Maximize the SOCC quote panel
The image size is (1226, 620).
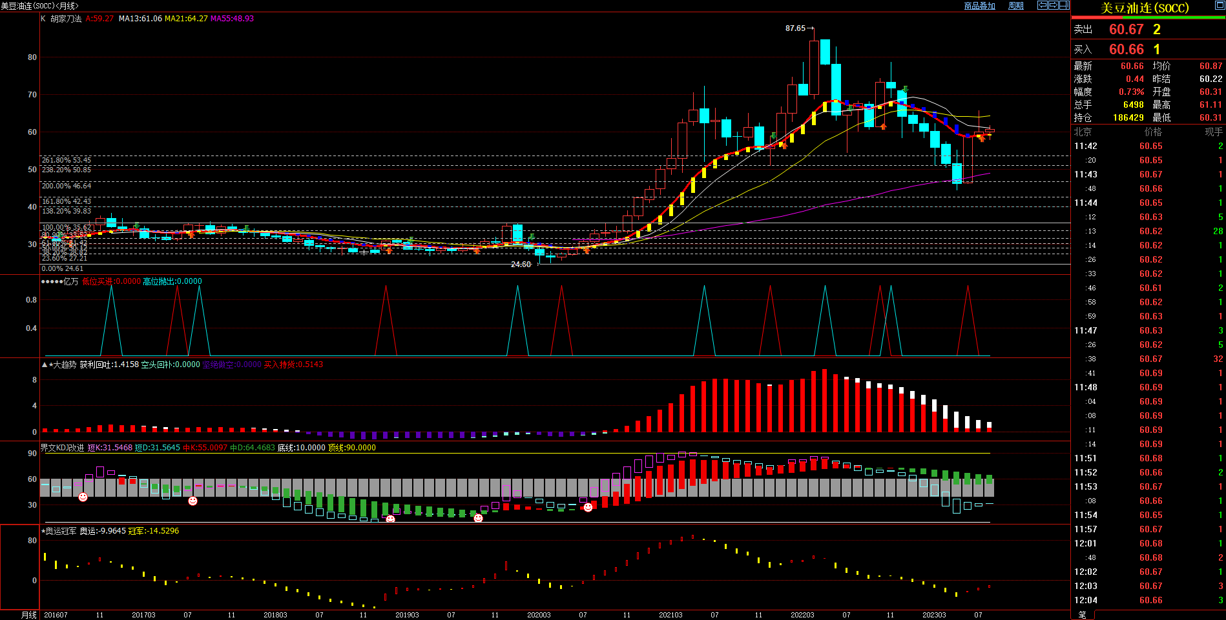point(1219,6)
